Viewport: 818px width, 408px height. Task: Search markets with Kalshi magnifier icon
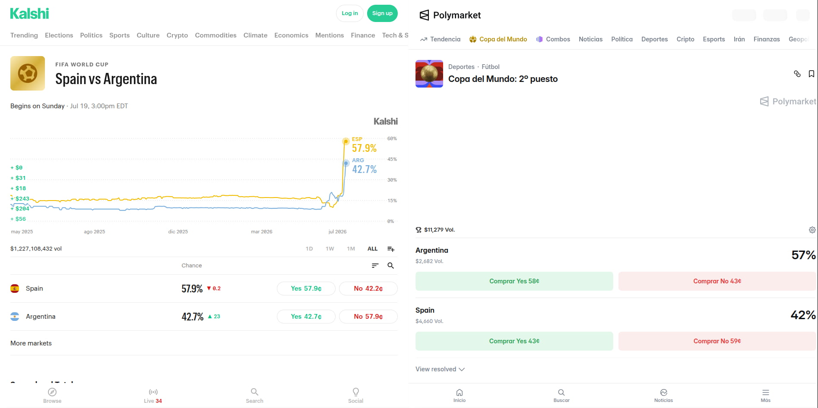[x=390, y=266]
